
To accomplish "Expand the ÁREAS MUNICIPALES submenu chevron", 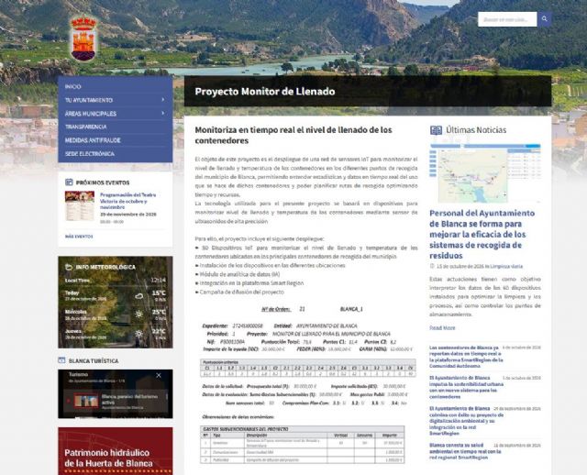I will [x=163, y=113].
